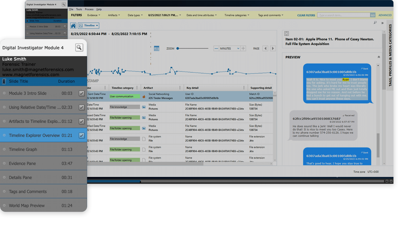The image size is (399, 244).
Task: Open the Timeline view dropdown
Action: coord(89,26)
